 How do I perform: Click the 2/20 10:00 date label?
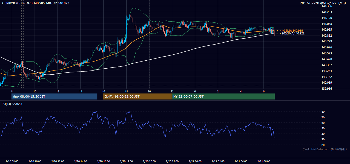[35, 161]
